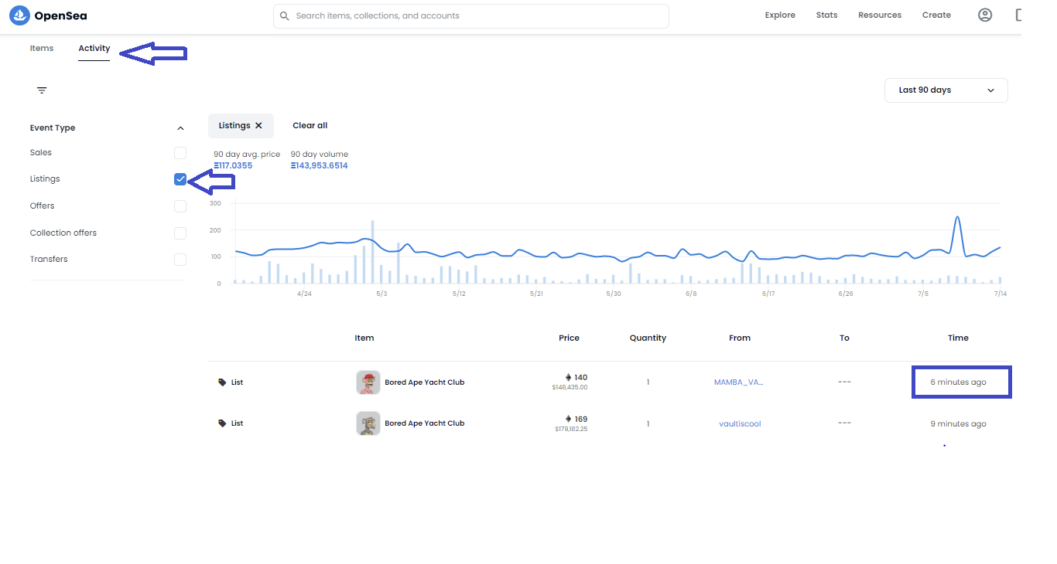This screenshot has height=564, width=1057.
Task: Open the MAMBA_VA... seller profile link
Action: [x=738, y=382]
